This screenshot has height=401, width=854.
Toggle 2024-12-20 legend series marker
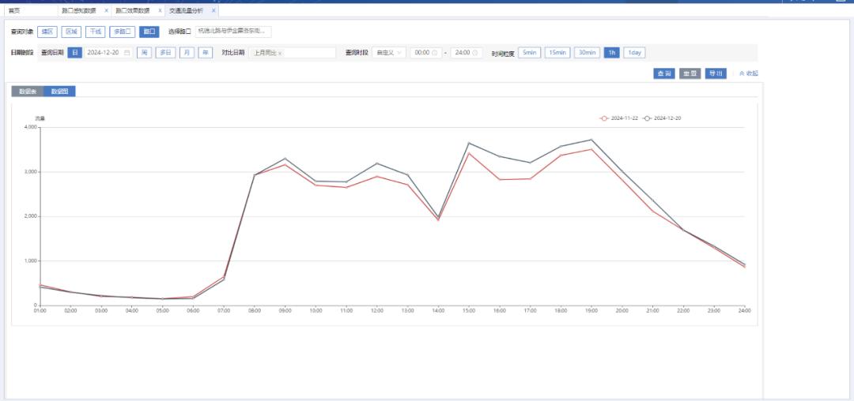tap(648, 118)
